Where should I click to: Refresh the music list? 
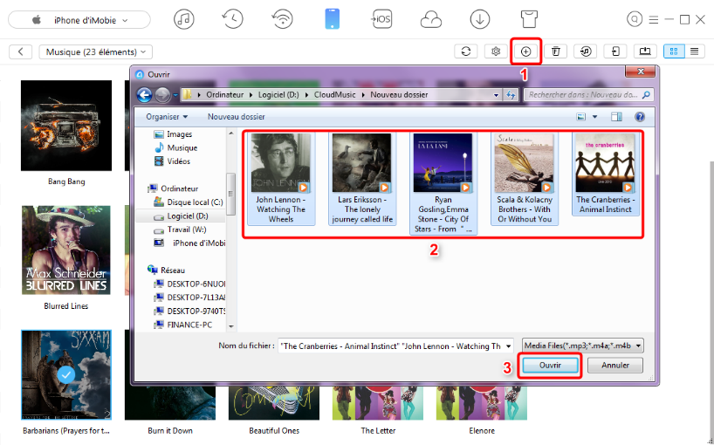466,51
